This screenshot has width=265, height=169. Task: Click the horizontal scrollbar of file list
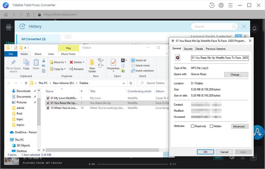(x=102, y=150)
